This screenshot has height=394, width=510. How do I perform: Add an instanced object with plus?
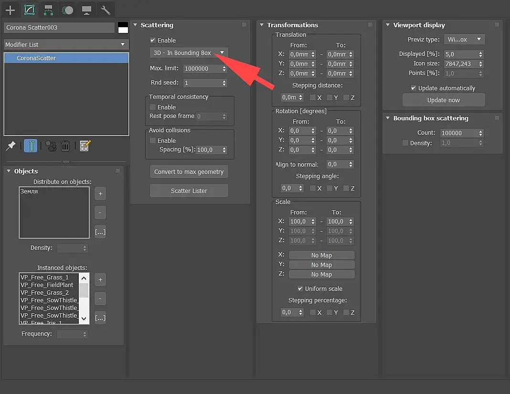pyautogui.click(x=100, y=279)
